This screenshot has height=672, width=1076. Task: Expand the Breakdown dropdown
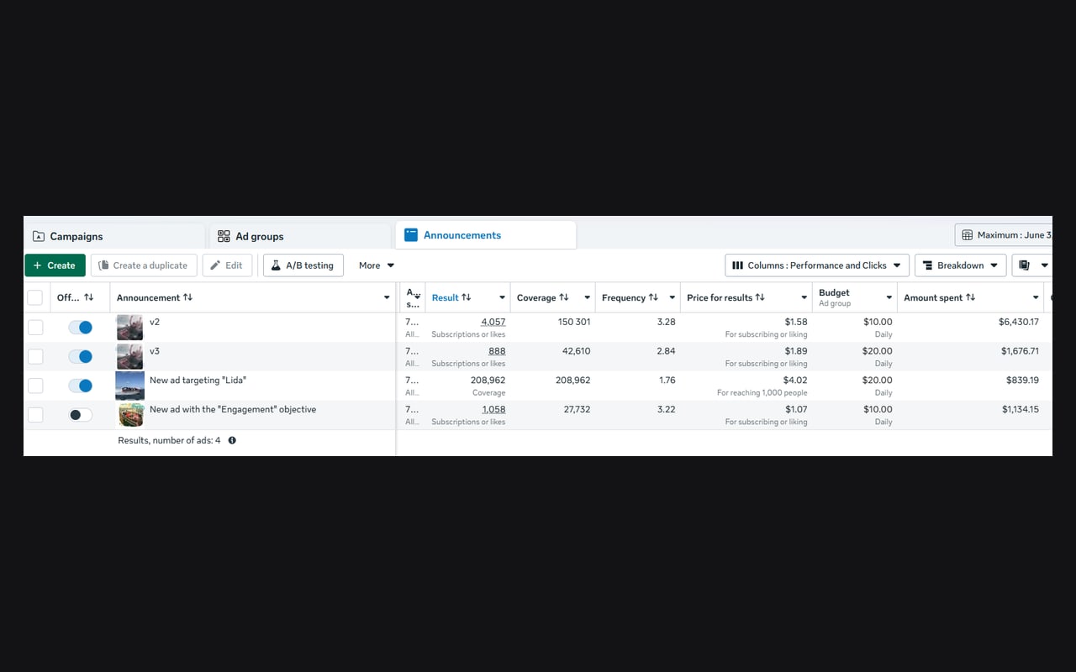(961, 265)
